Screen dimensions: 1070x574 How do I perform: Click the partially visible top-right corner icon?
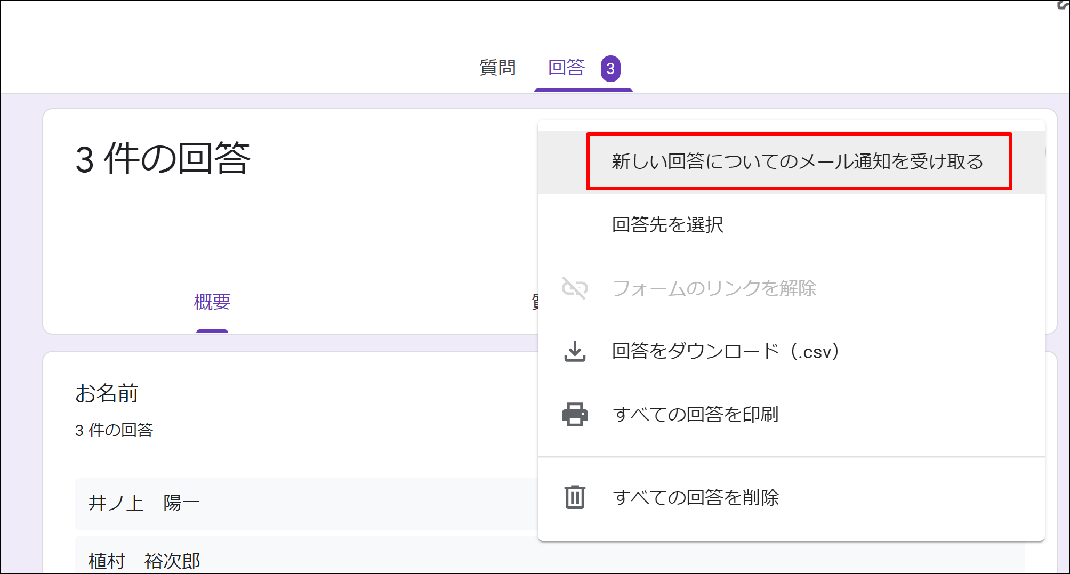1063,5
